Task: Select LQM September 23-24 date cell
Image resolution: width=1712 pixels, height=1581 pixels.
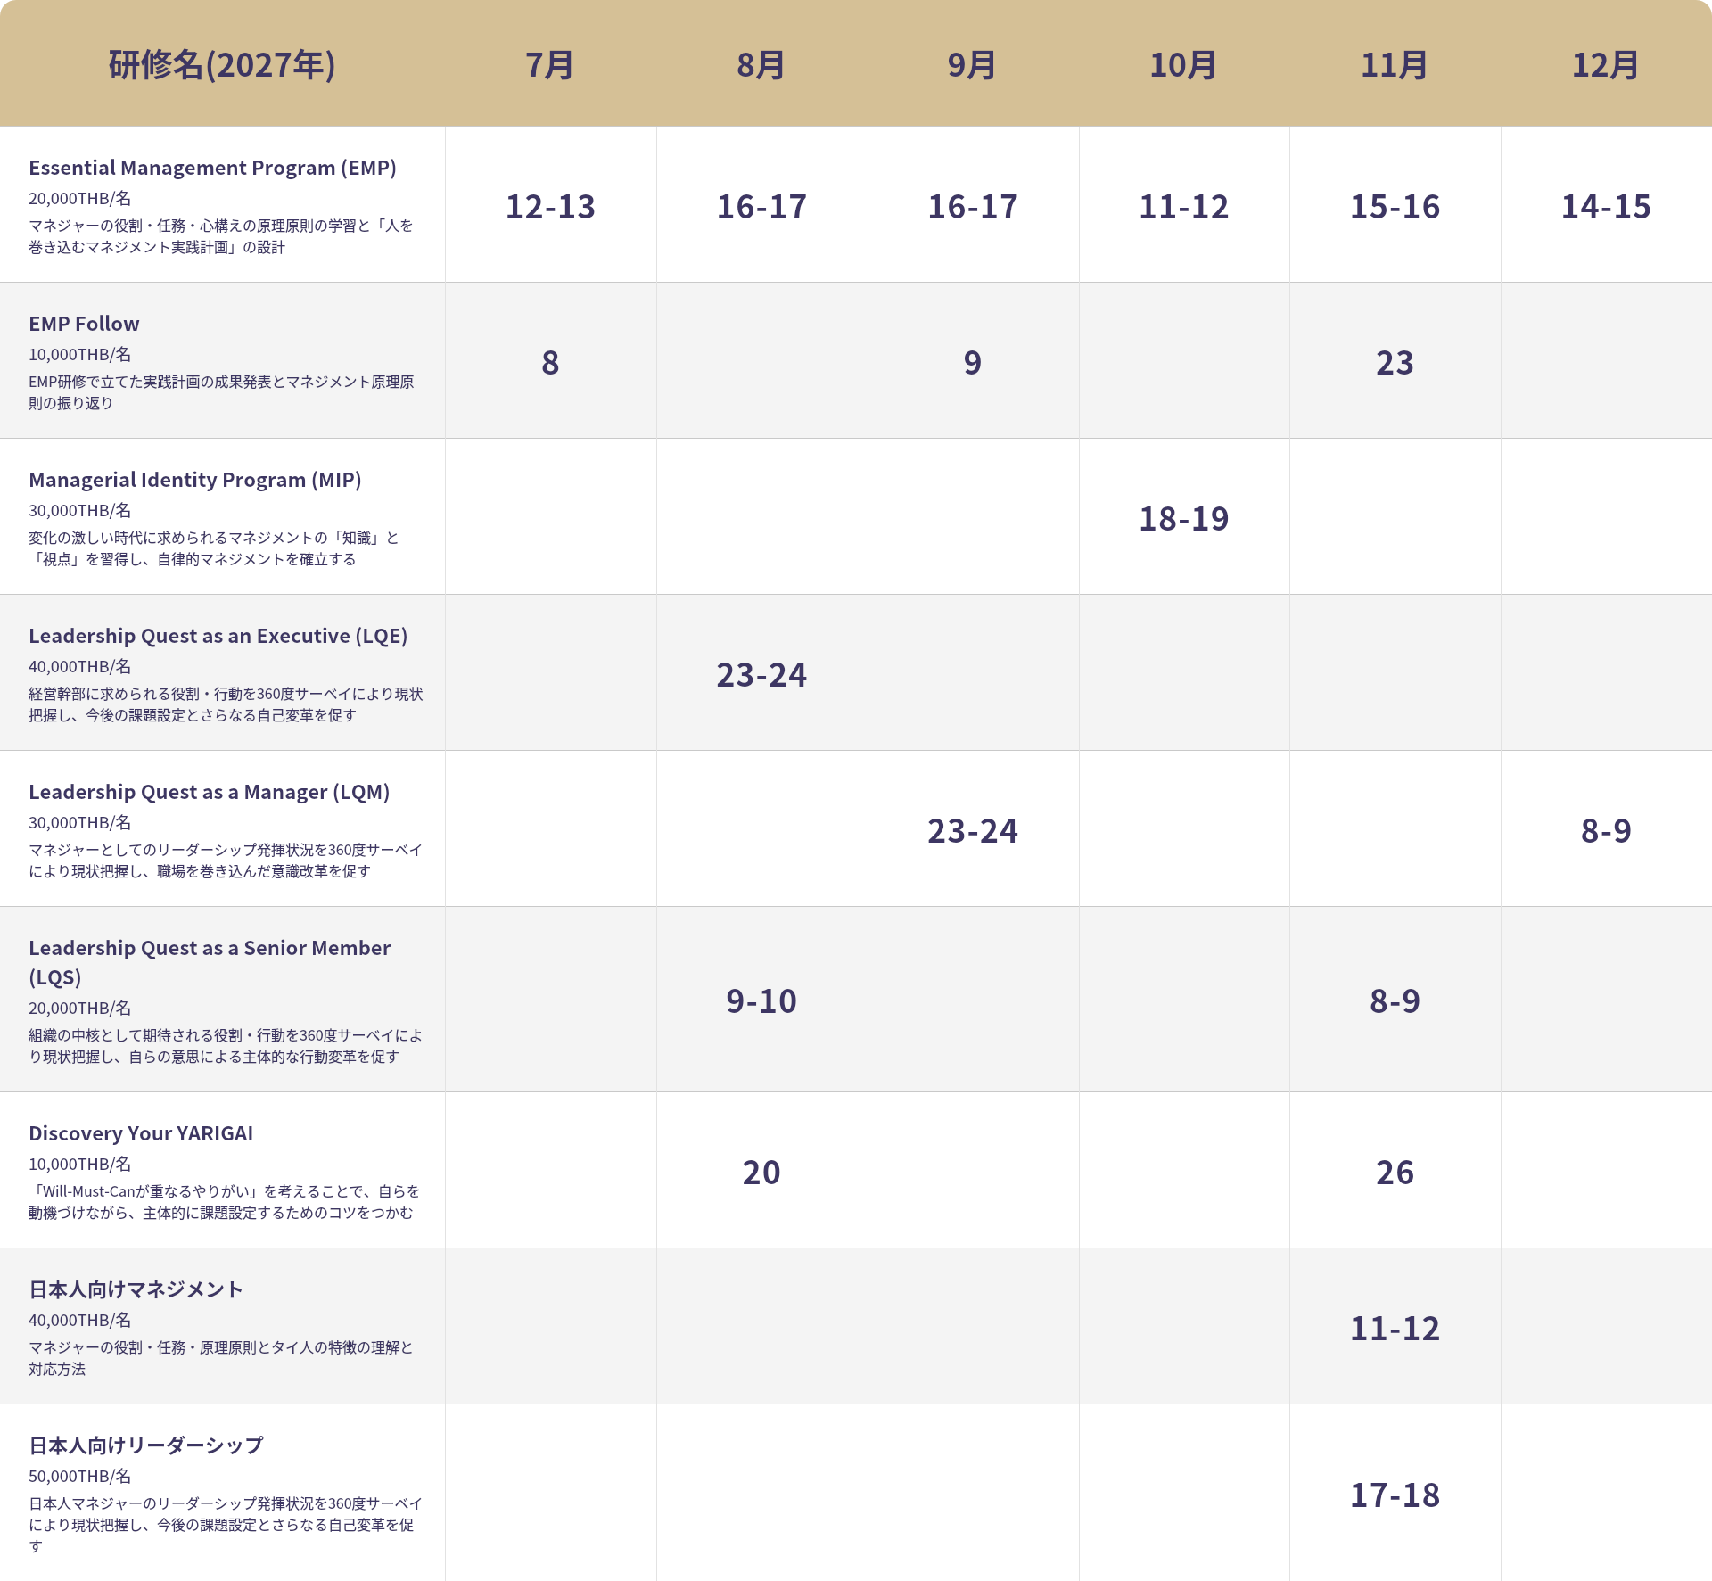Action: [x=973, y=831]
